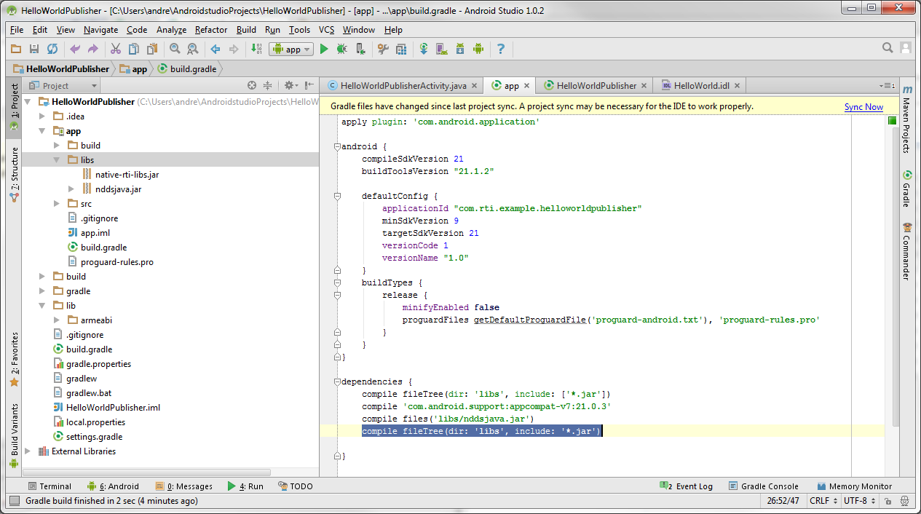
Task: Click the Copy toolbar icon
Action: pos(134,49)
